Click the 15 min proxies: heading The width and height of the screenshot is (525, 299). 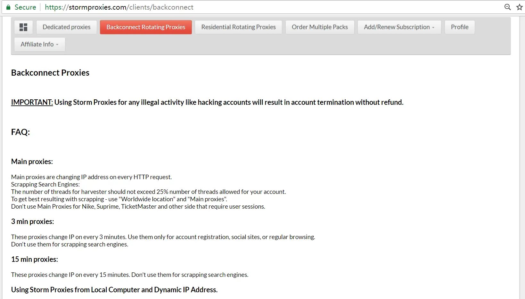[35, 259]
